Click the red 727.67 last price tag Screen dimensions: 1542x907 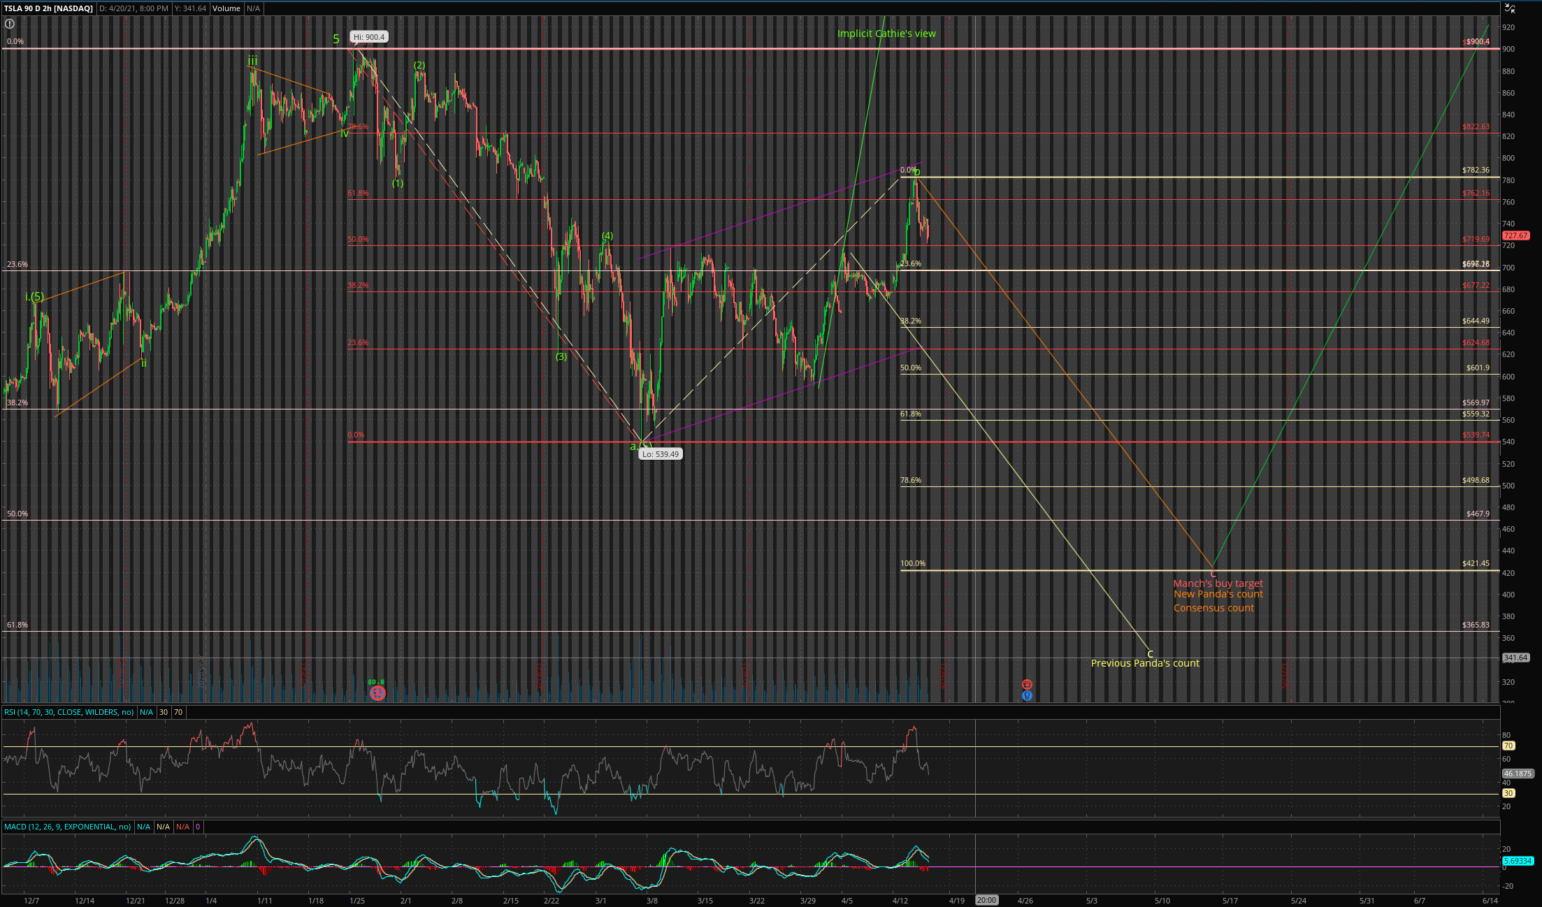(x=1515, y=236)
